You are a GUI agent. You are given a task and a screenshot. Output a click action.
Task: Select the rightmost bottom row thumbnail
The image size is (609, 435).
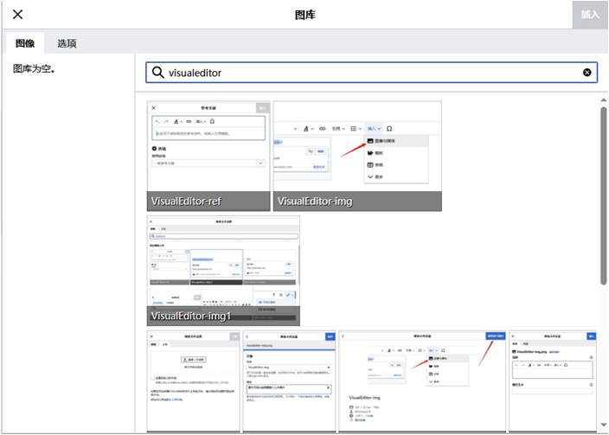(x=553, y=381)
